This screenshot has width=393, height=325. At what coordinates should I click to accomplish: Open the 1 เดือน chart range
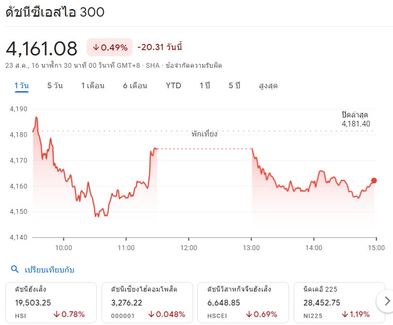pyautogui.click(x=93, y=86)
